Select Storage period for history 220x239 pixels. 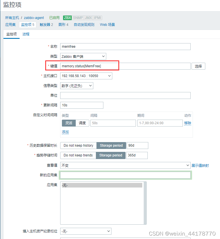(111, 146)
